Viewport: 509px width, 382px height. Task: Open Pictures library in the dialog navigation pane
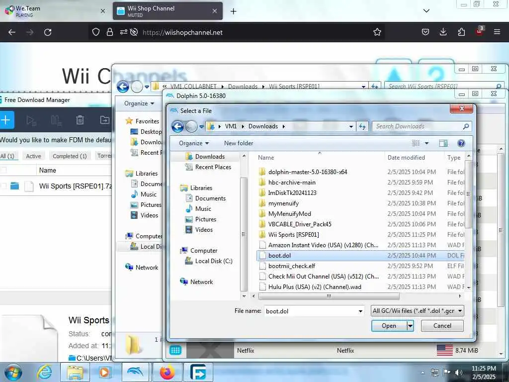click(205, 219)
